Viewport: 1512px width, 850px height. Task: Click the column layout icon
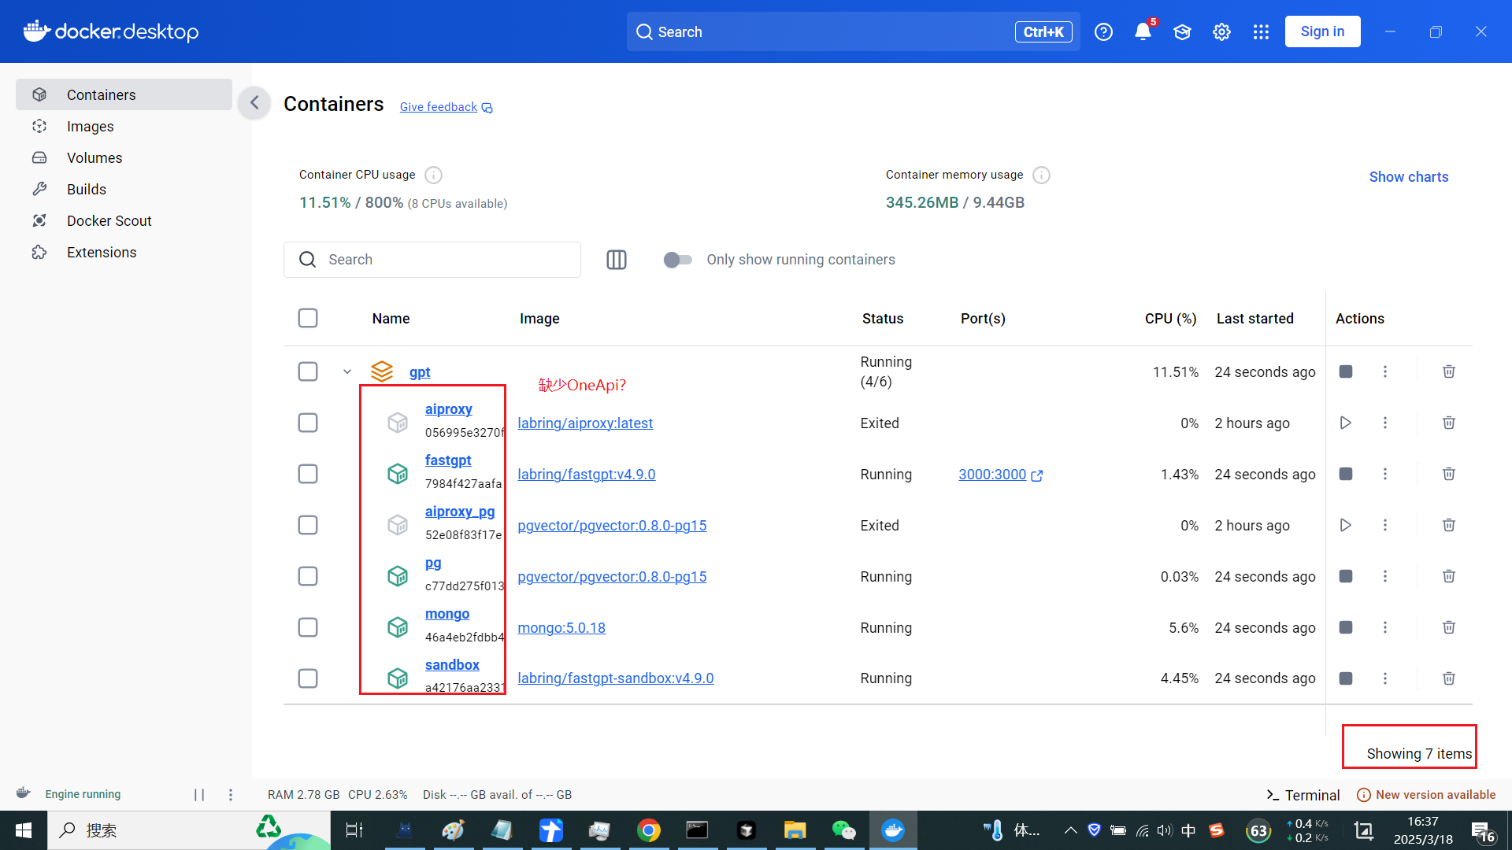(x=617, y=260)
